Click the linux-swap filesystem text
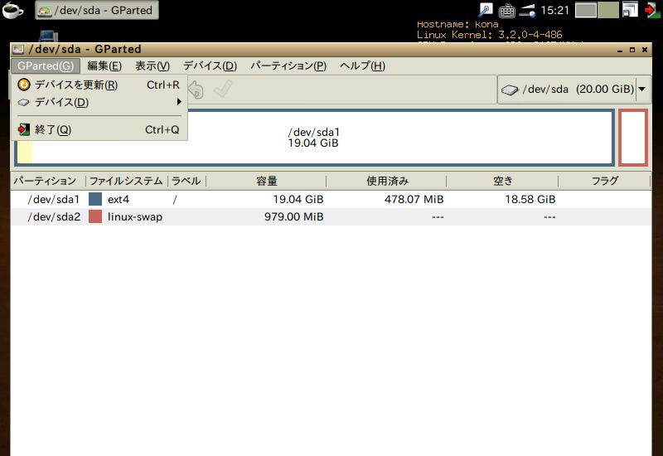The image size is (663, 456). click(135, 217)
